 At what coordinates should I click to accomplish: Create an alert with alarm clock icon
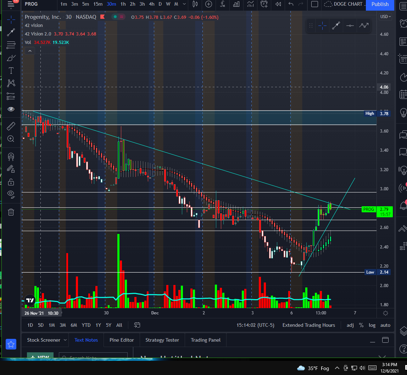264,4
